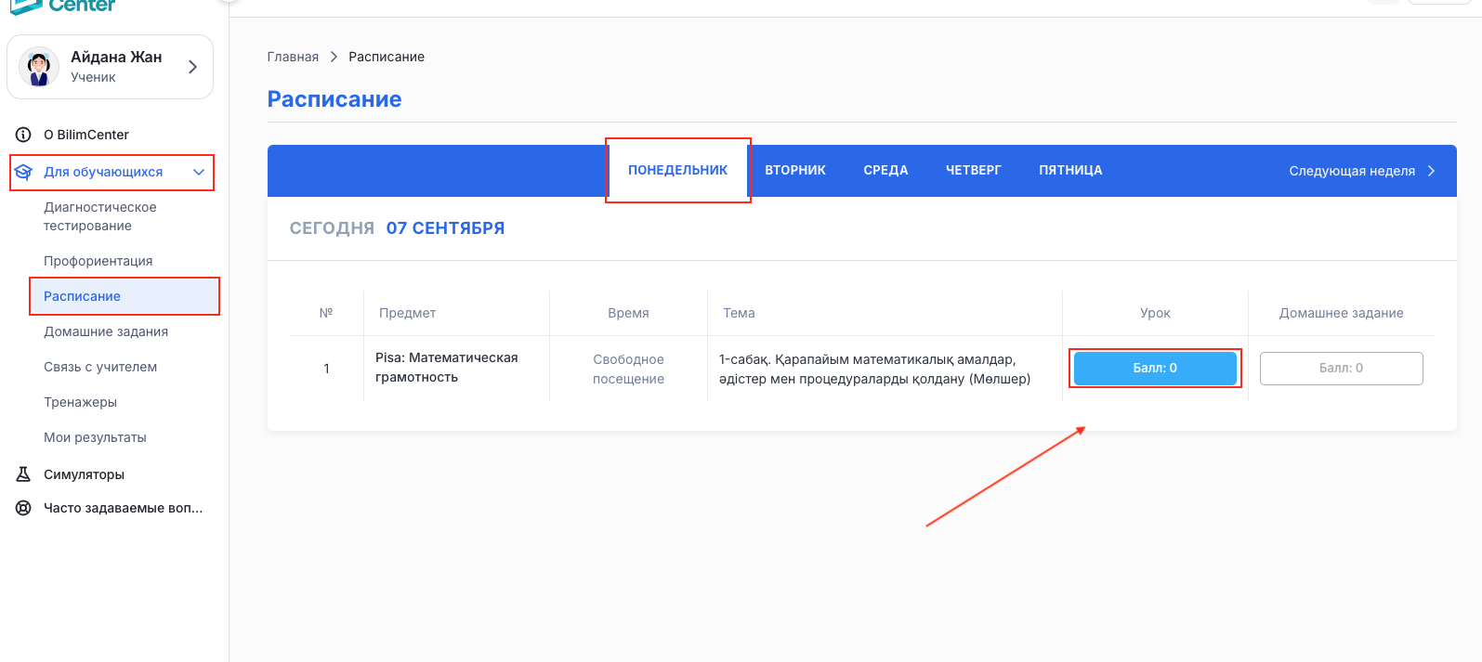Open lesson via blue Балл: 0 button
The height and width of the screenshot is (662, 1482).
[x=1155, y=369]
